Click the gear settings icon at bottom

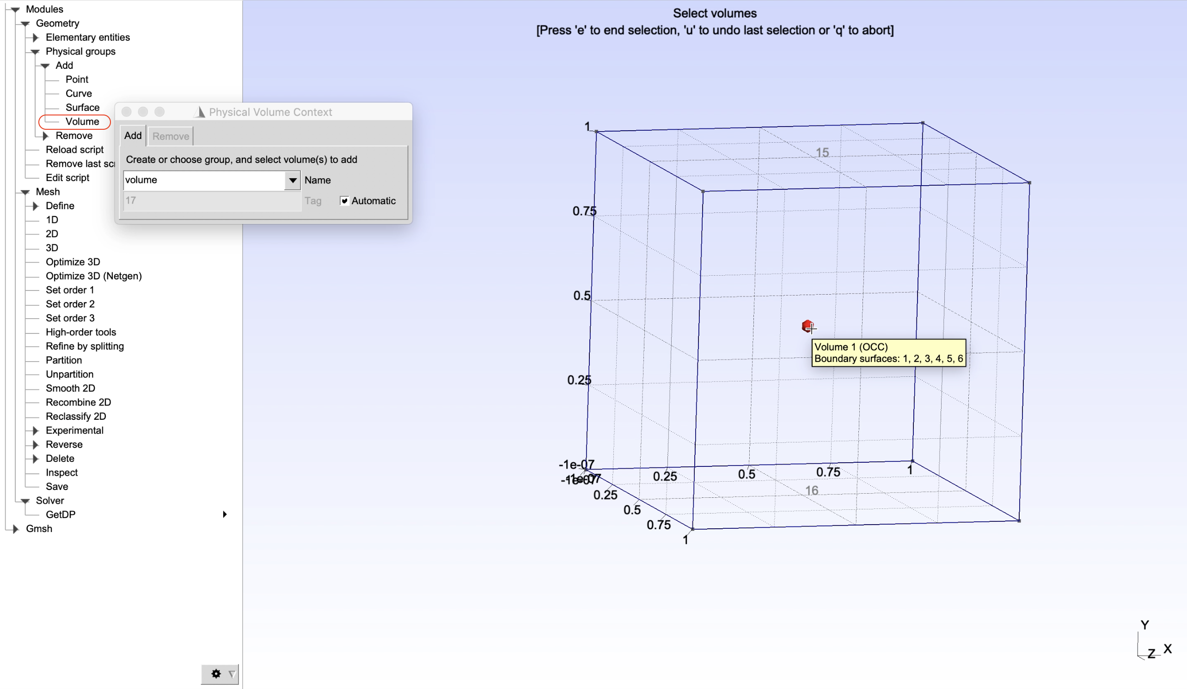click(216, 674)
